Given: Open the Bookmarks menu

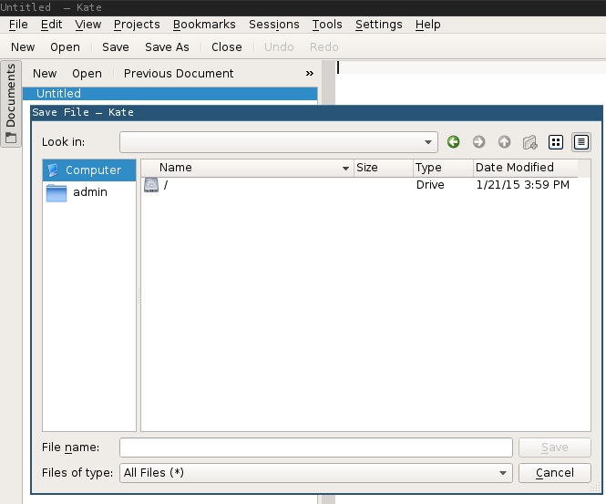Looking at the screenshot, I should coord(204,25).
